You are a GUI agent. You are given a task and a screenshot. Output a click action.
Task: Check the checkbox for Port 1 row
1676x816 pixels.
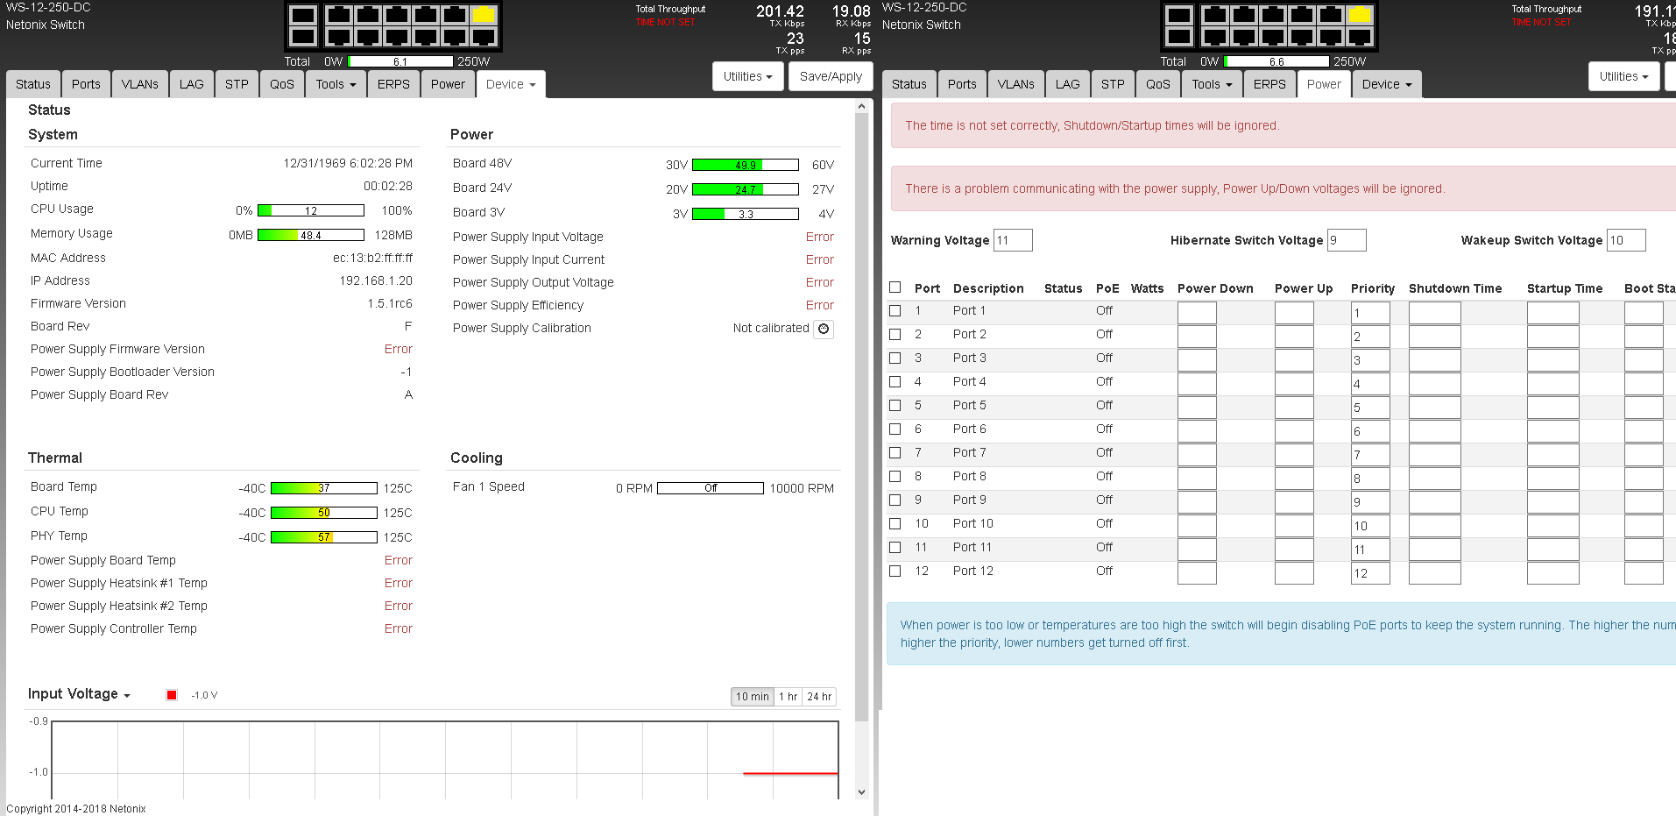[x=895, y=310]
